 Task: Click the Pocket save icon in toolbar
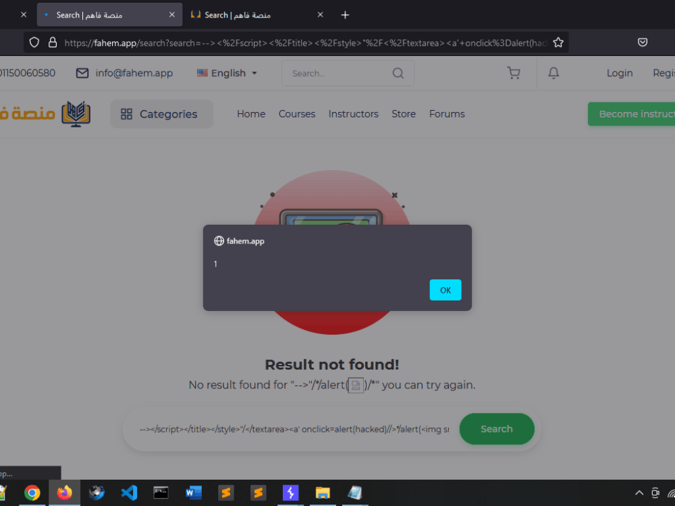coord(643,42)
